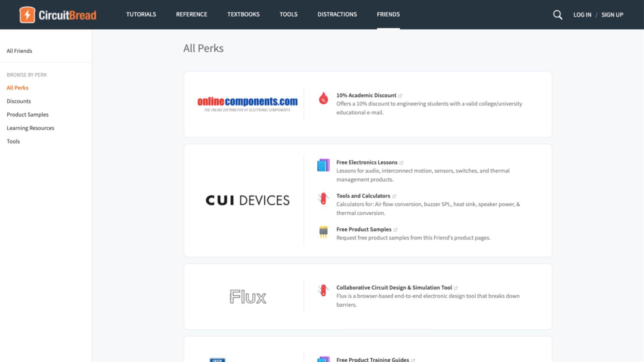Click external link icon after Collaborative Circuit Design title

(456, 288)
